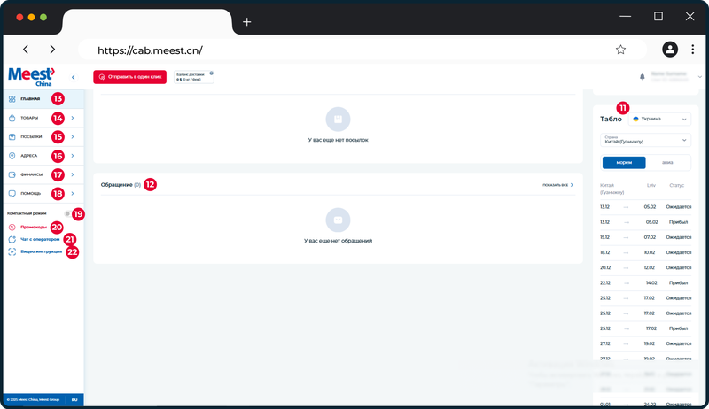
Task: Click the balance info question icon
Action: point(211,73)
